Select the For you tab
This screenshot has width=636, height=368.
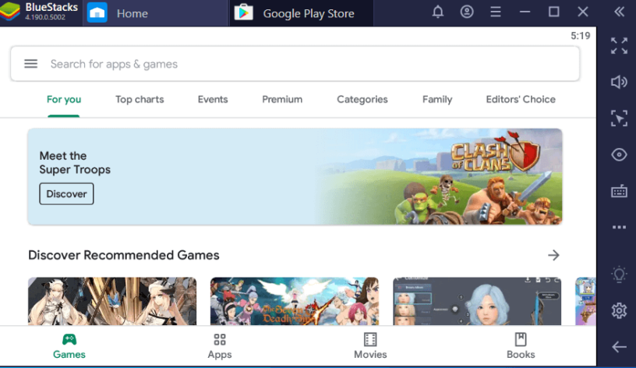click(64, 99)
